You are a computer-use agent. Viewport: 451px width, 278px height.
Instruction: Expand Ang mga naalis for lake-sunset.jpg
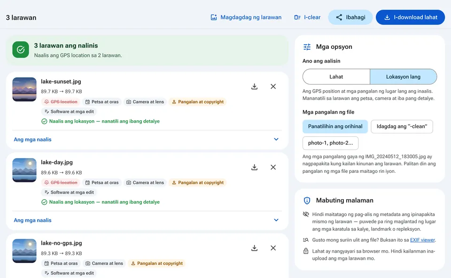pyautogui.click(x=147, y=139)
